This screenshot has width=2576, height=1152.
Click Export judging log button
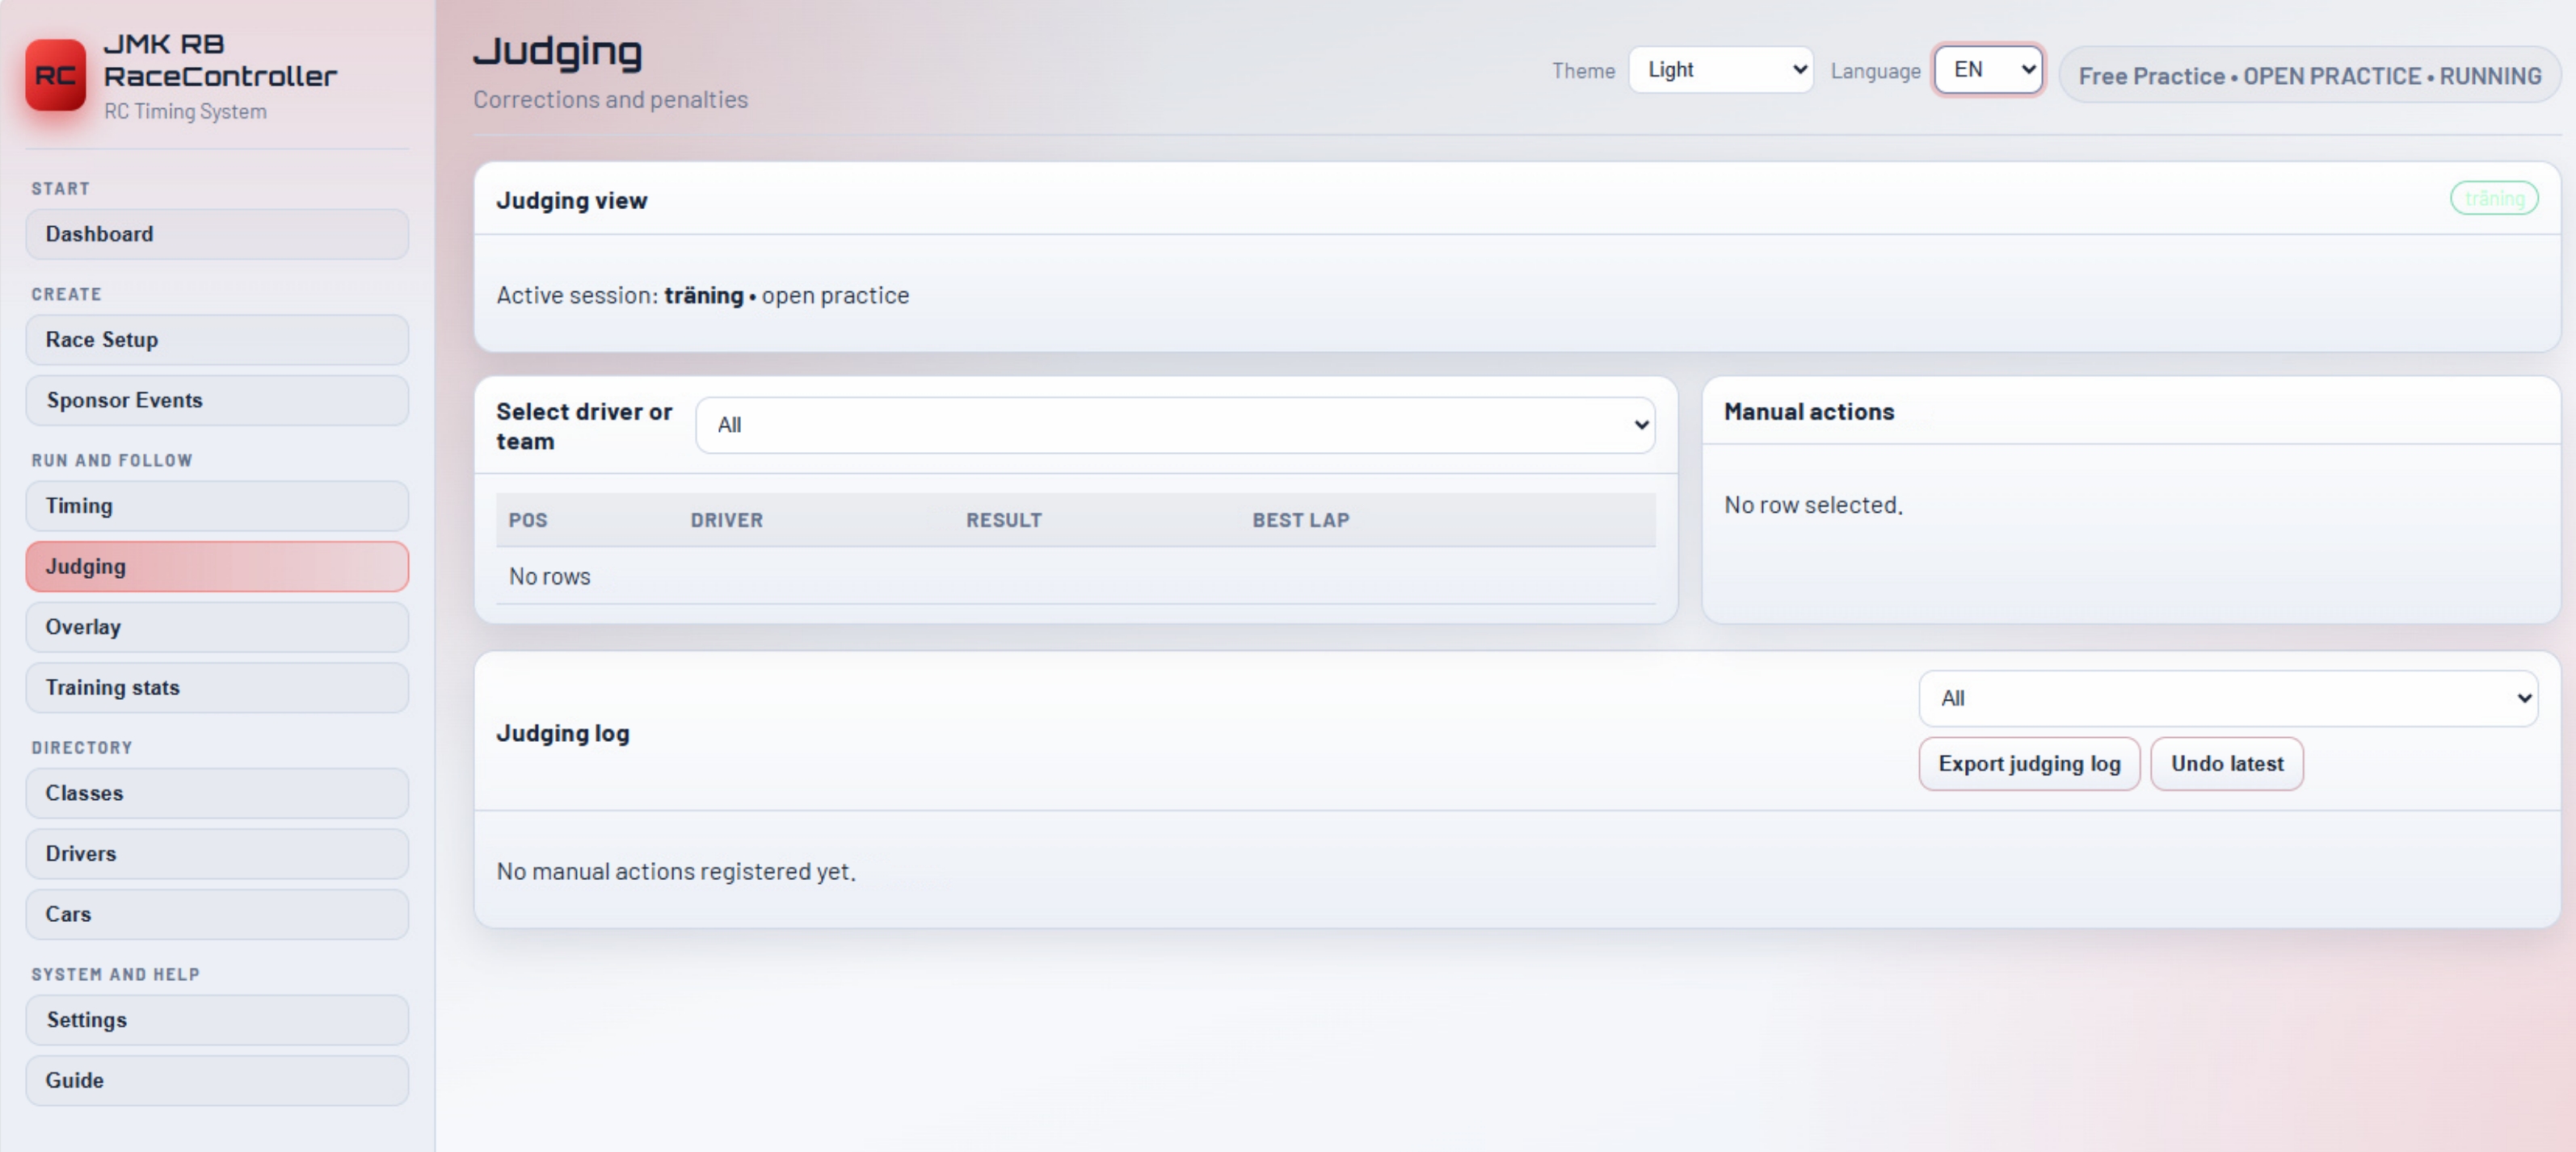coord(2029,765)
